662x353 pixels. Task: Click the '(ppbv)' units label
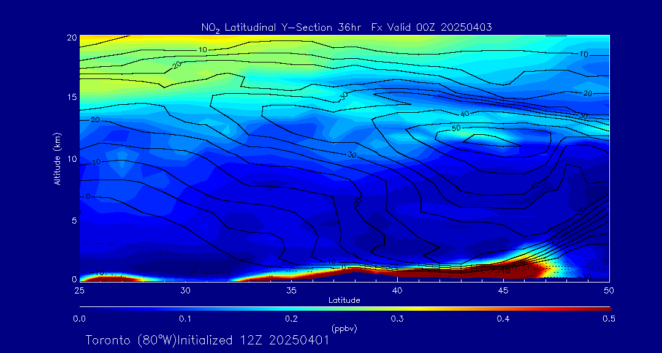[344, 328]
